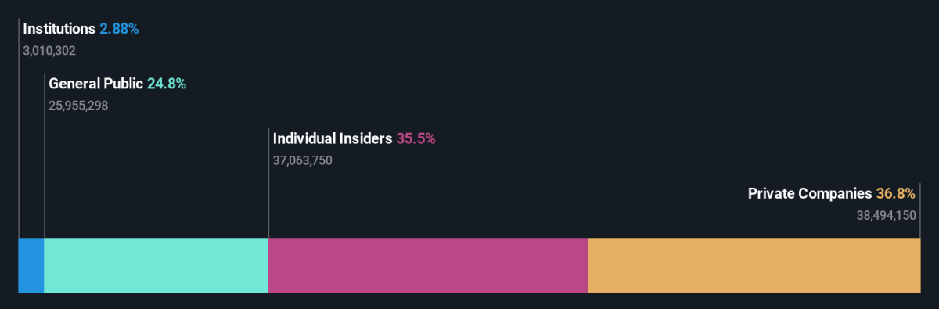The width and height of the screenshot is (939, 309).
Task: Click the 2.88% institutions percentage
Action: (119, 29)
